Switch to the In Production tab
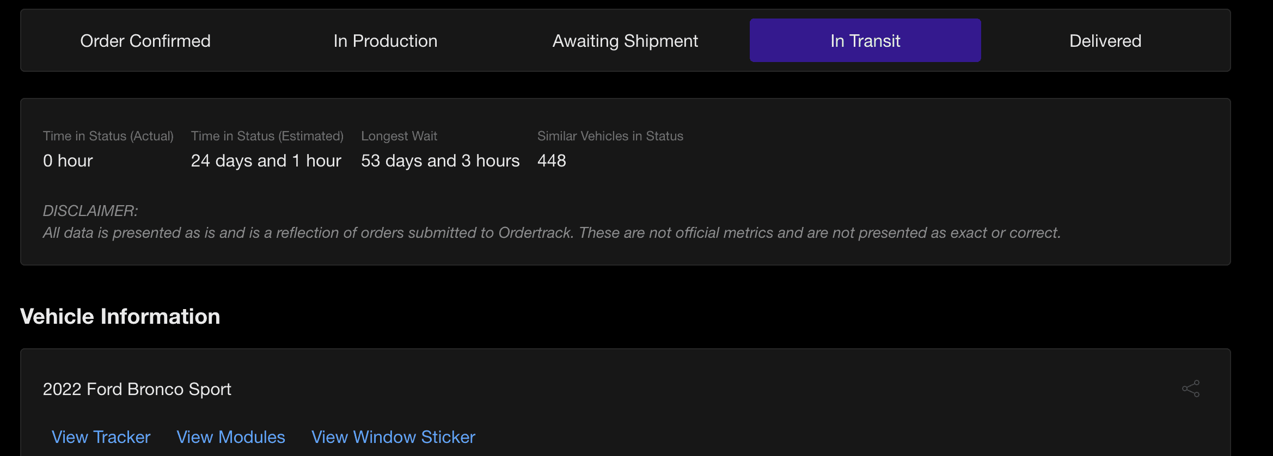 [x=385, y=41]
